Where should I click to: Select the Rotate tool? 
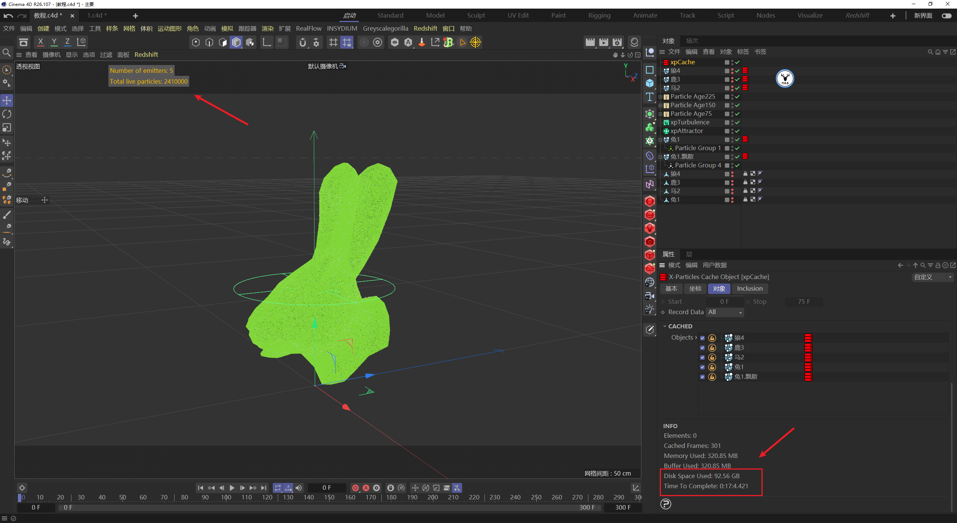click(x=7, y=114)
